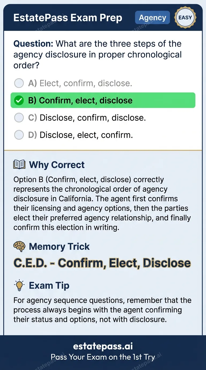
Task: Expand the Why Correct explanation section
Action: (x=56, y=165)
